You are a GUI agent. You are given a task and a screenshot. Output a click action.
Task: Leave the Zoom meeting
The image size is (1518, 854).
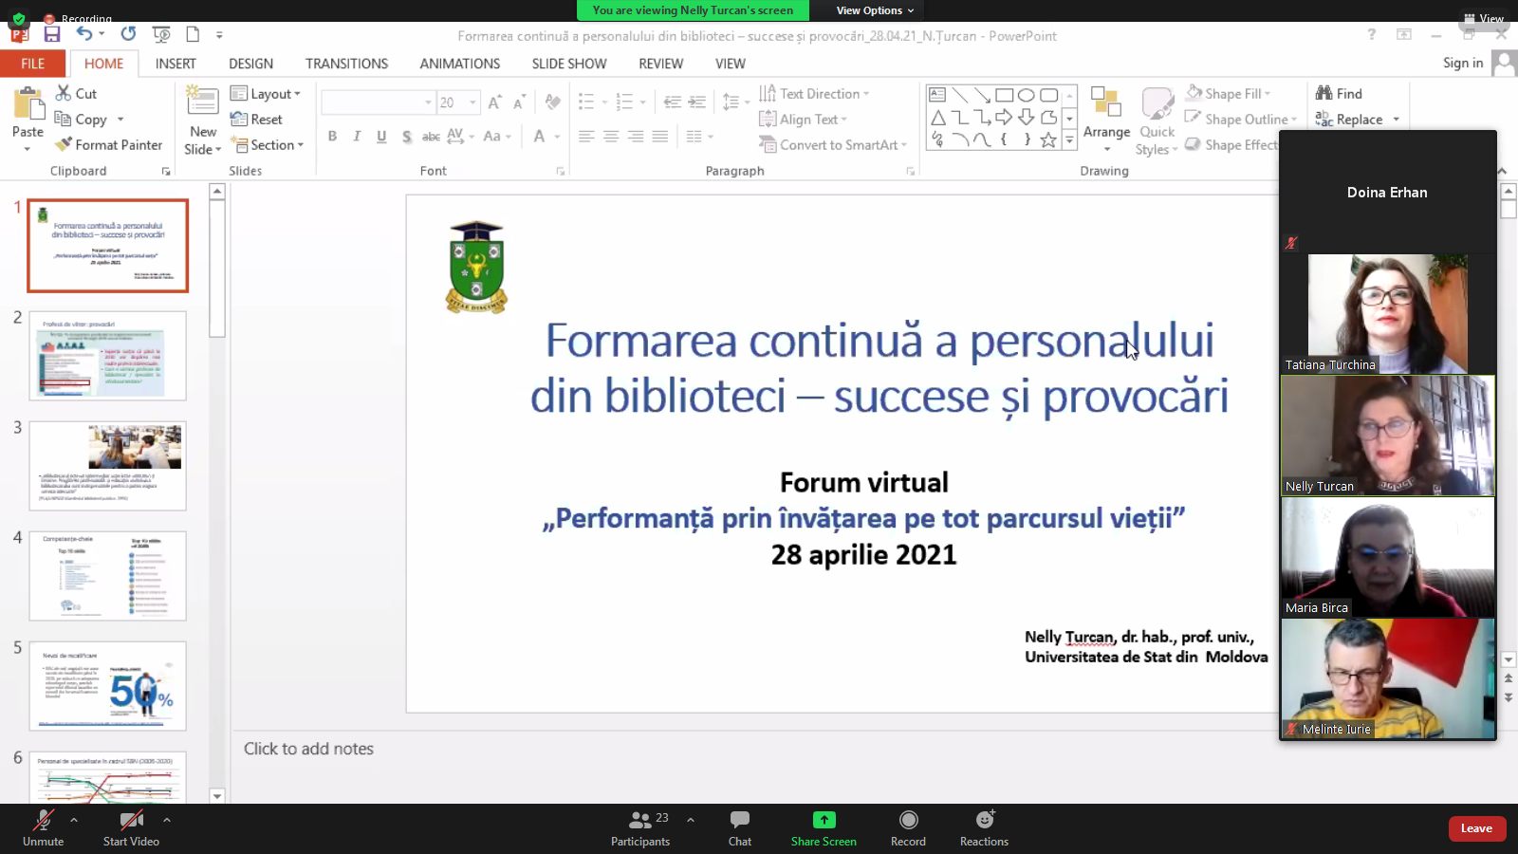(x=1476, y=828)
